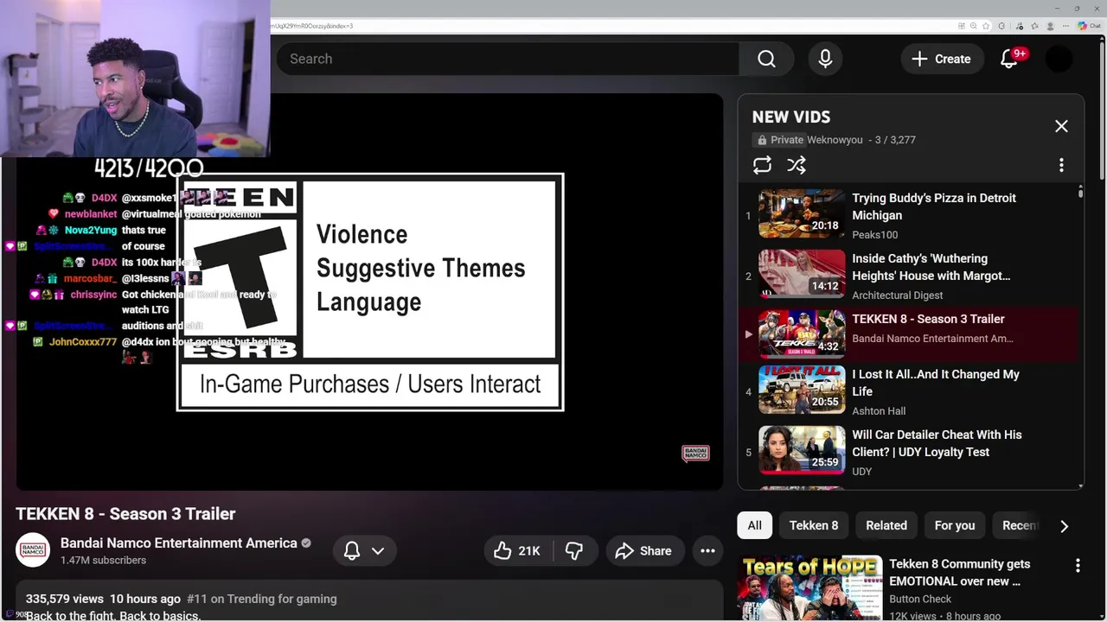The width and height of the screenshot is (1107, 622).
Task: Open Bandai Namco channel avatar
Action: (x=33, y=550)
